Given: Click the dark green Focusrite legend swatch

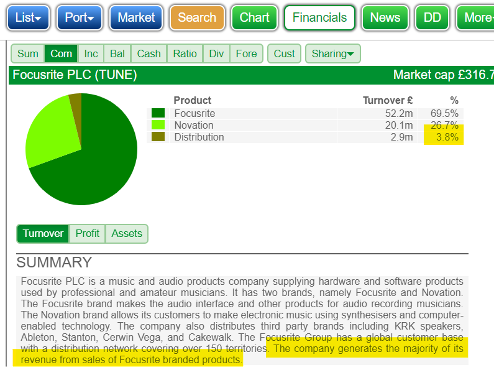Looking at the screenshot, I should coord(158,113).
